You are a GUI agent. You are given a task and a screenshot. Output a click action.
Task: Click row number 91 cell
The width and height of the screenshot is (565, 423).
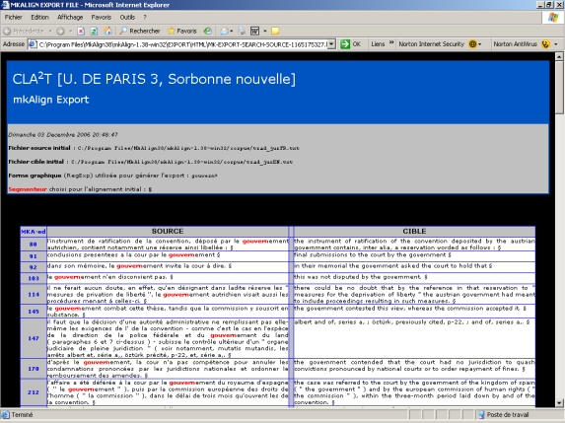34,256
